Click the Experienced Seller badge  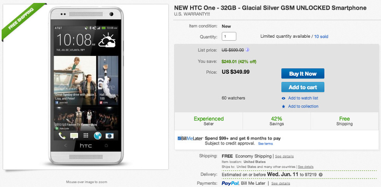pyautogui.click(x=209, y=121)
